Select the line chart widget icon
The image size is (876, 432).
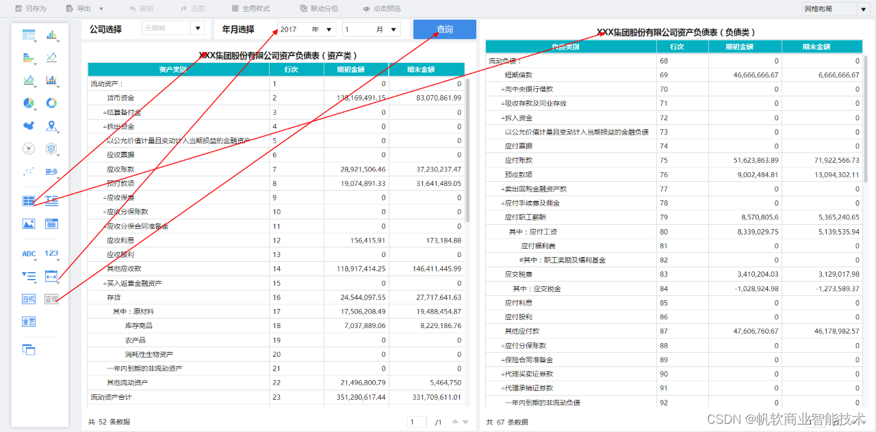tap(51, 57)
